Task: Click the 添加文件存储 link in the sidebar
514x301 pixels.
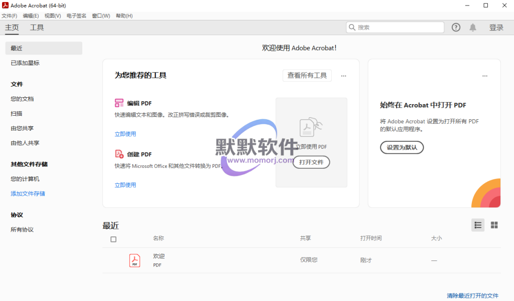Action: tap(32, 193)
